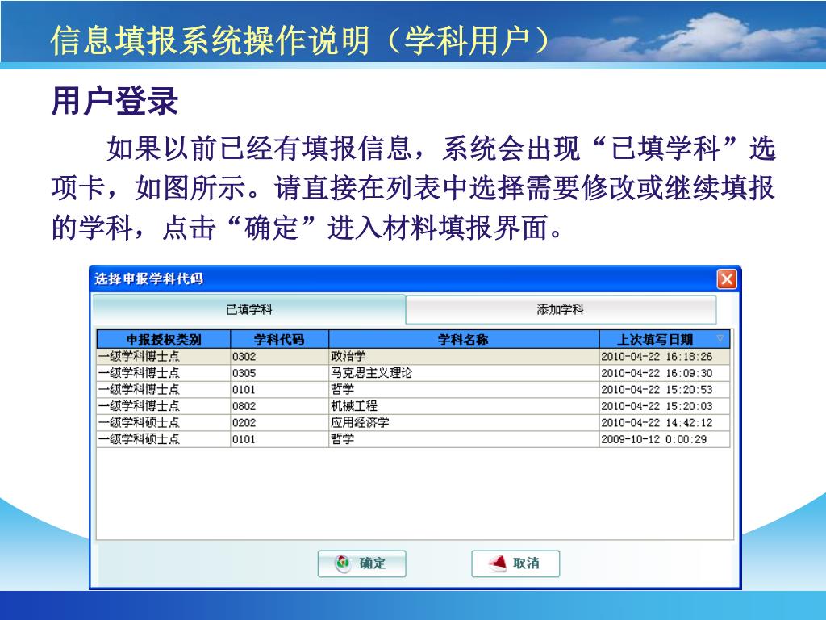Viewport: 826px width, 620px height.
Task: Select 哲学 in the 2009-10-12 row
Action: 342,438
